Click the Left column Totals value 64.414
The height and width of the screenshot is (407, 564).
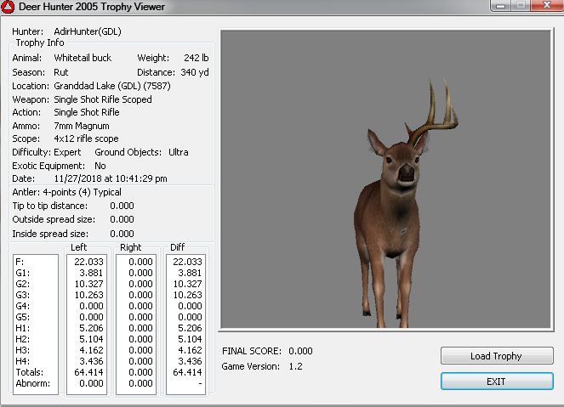[x=88, y=372]
